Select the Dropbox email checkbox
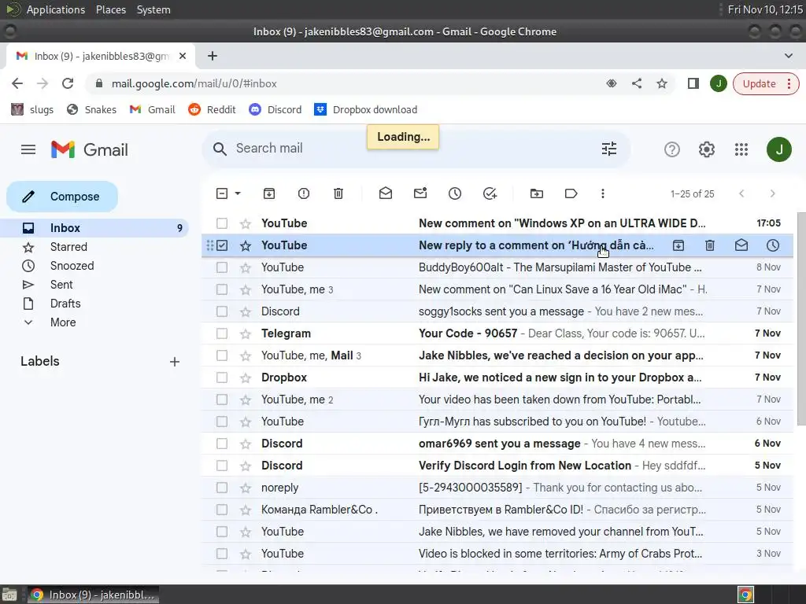This screenshot has width=806, height=604. click(222, 377)
